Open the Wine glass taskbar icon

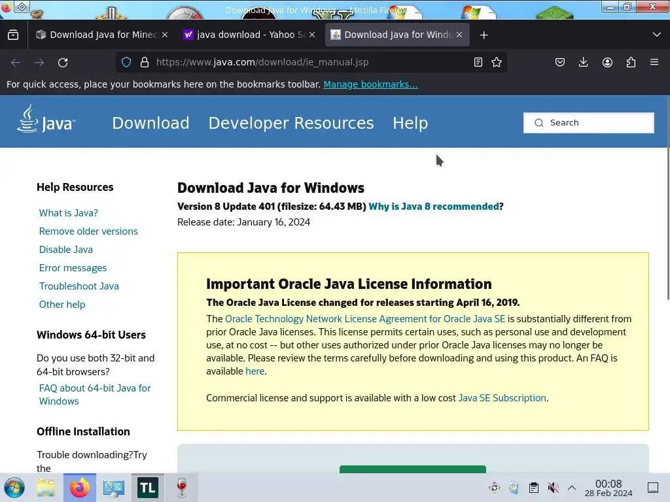(x=182, y=488)
